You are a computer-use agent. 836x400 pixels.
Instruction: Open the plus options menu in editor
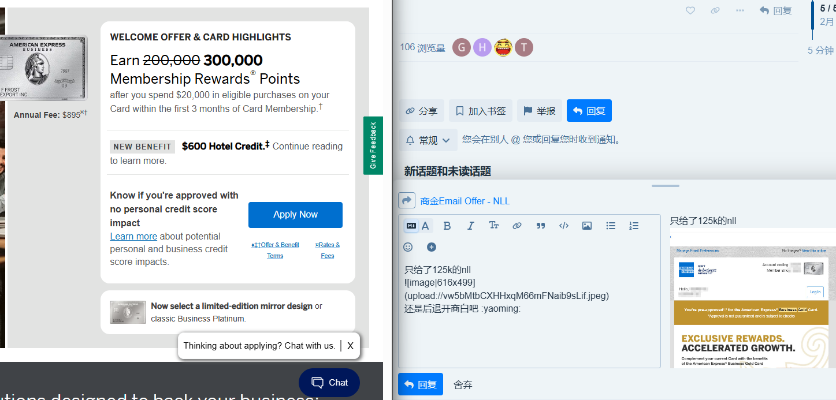[432, 247]
